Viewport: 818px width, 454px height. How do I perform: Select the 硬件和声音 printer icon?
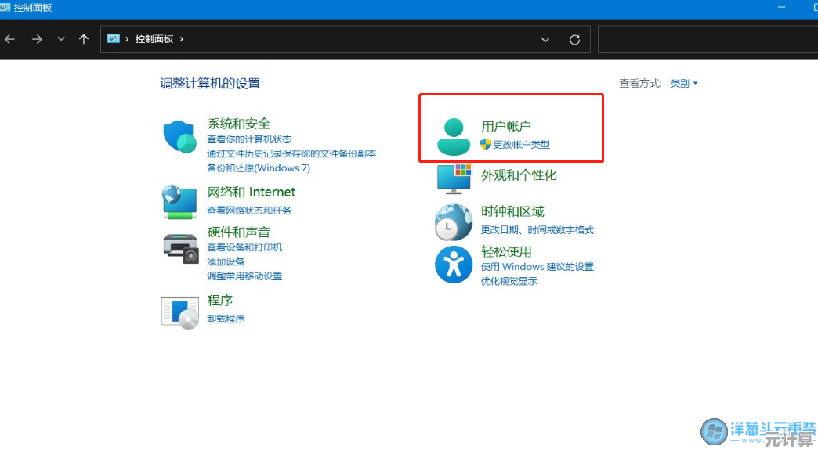(x=179, y=247)
